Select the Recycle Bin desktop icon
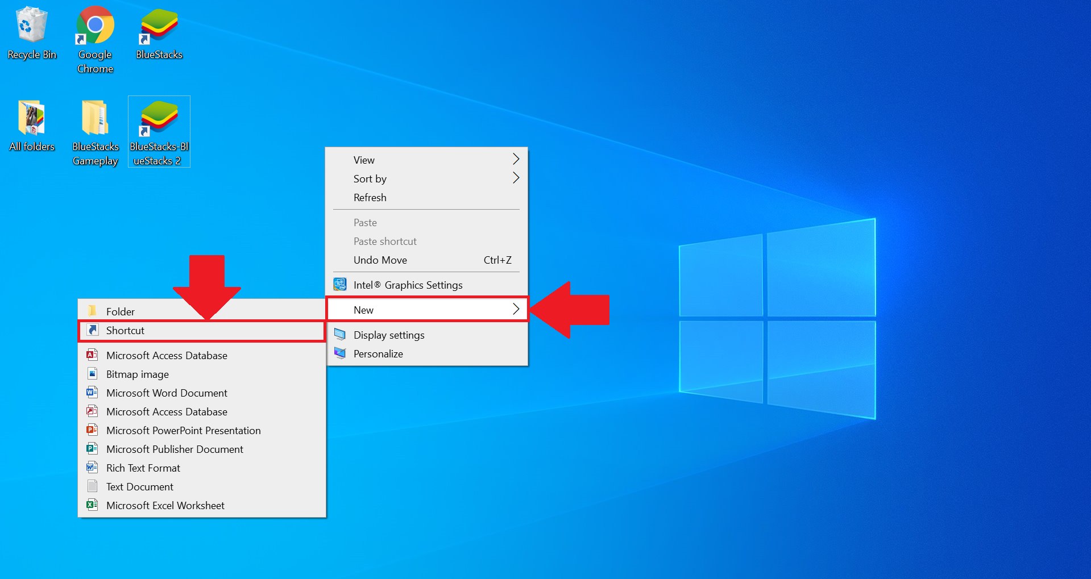Viewport: 1091px width, 579px height. tap(32, 33)
